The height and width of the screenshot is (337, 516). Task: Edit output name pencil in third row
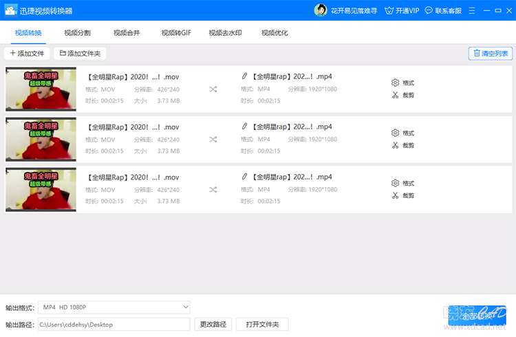point(244,177)
